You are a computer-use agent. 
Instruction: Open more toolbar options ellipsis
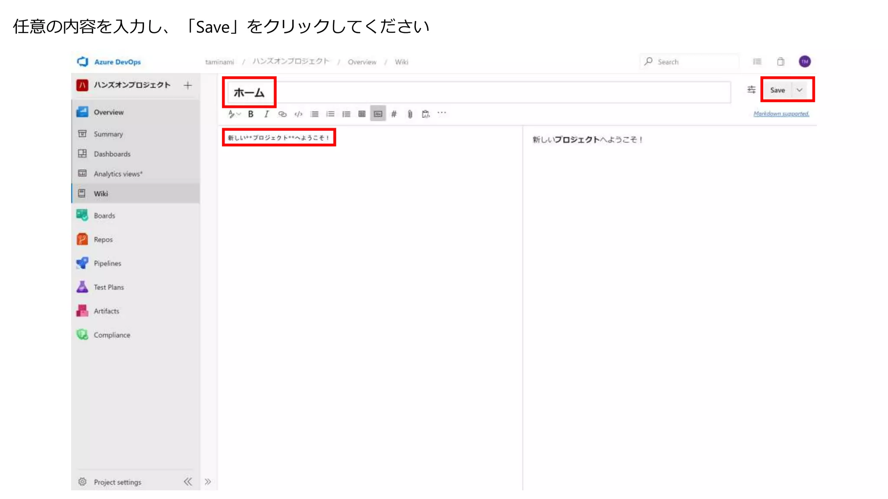[x=442, y=113]
